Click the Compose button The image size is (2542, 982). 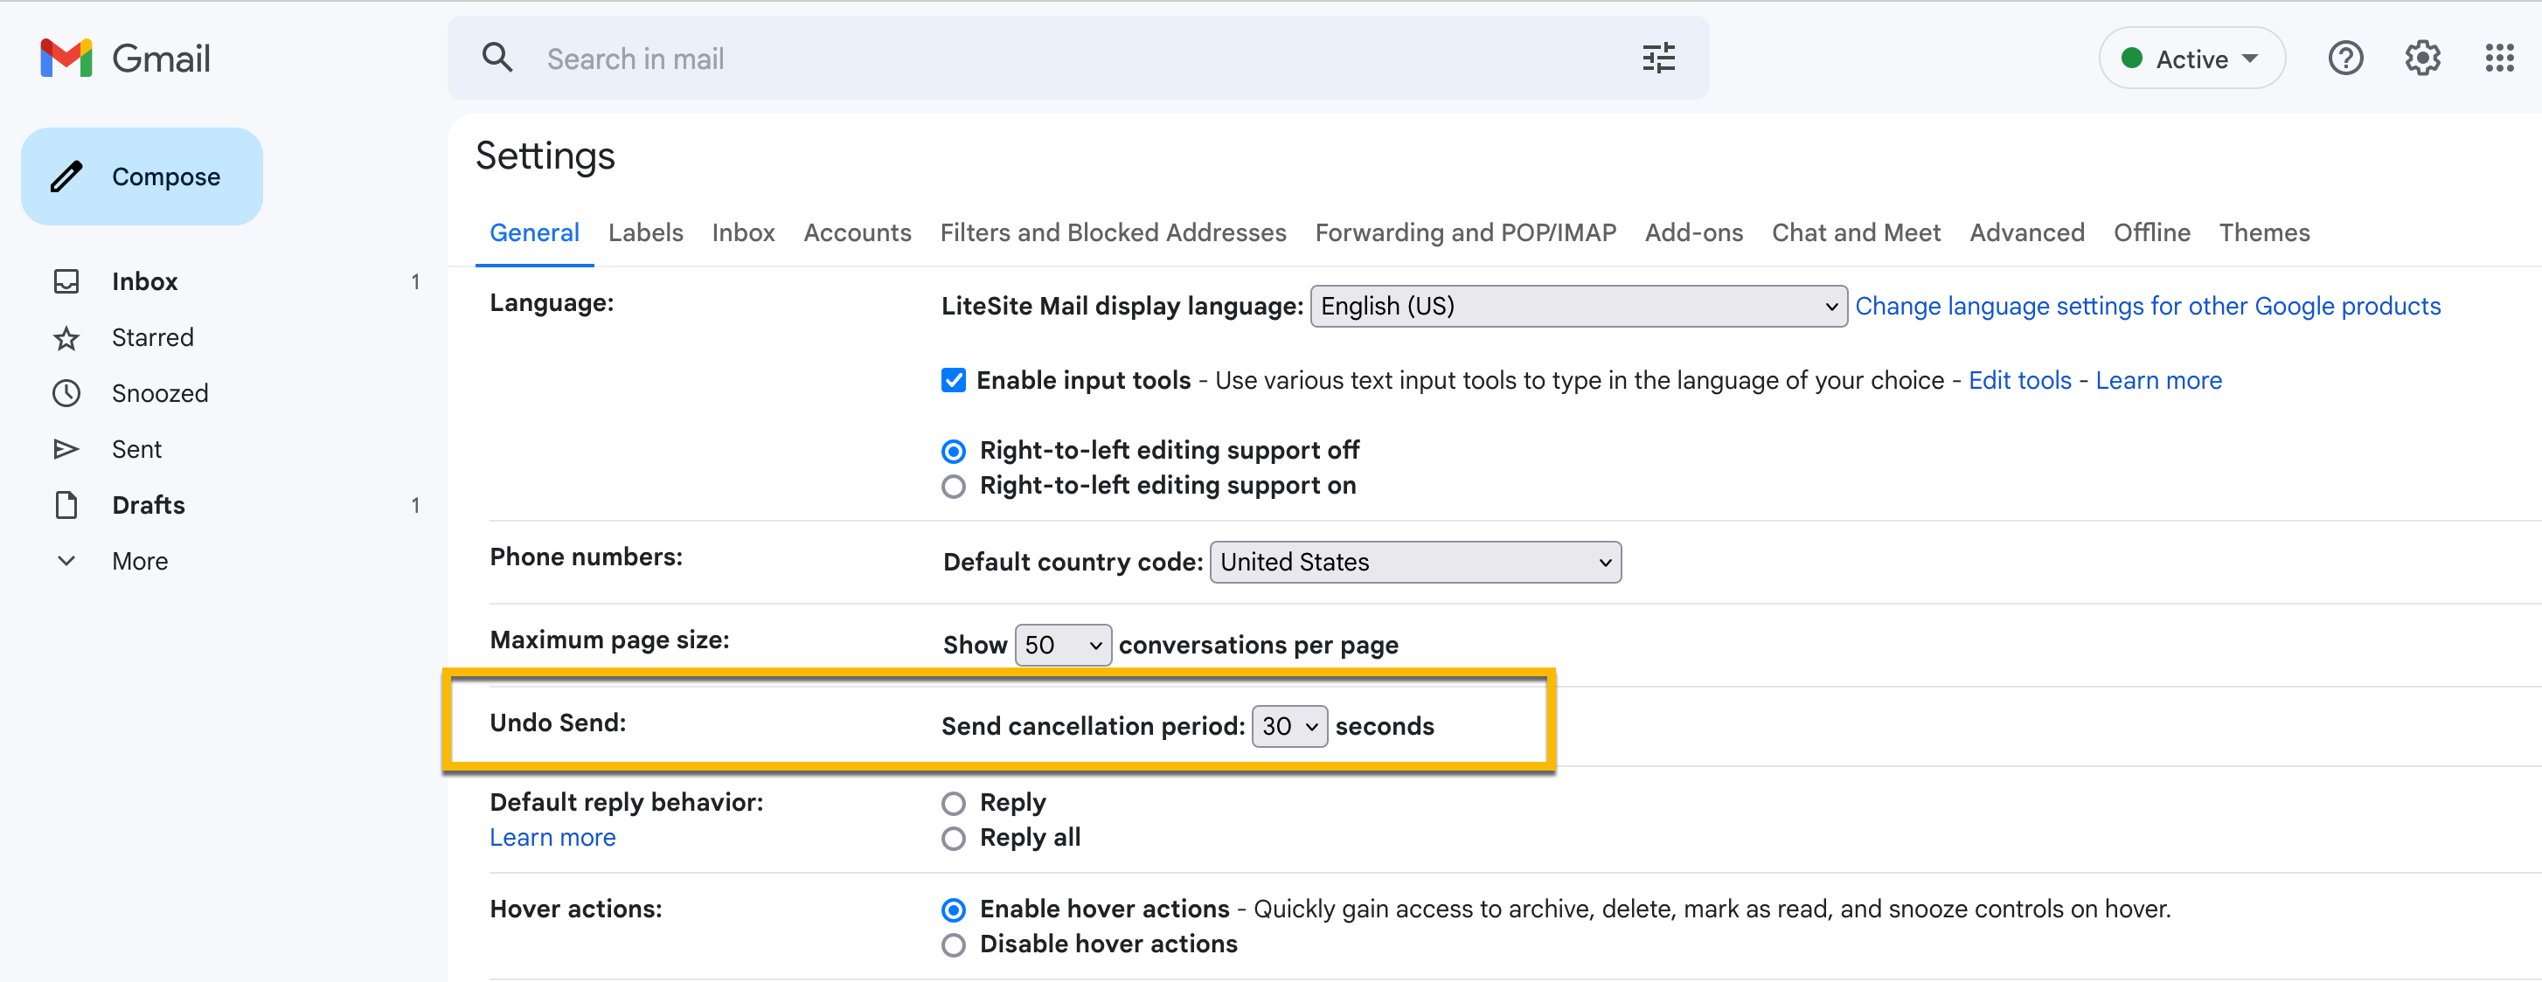142,176
